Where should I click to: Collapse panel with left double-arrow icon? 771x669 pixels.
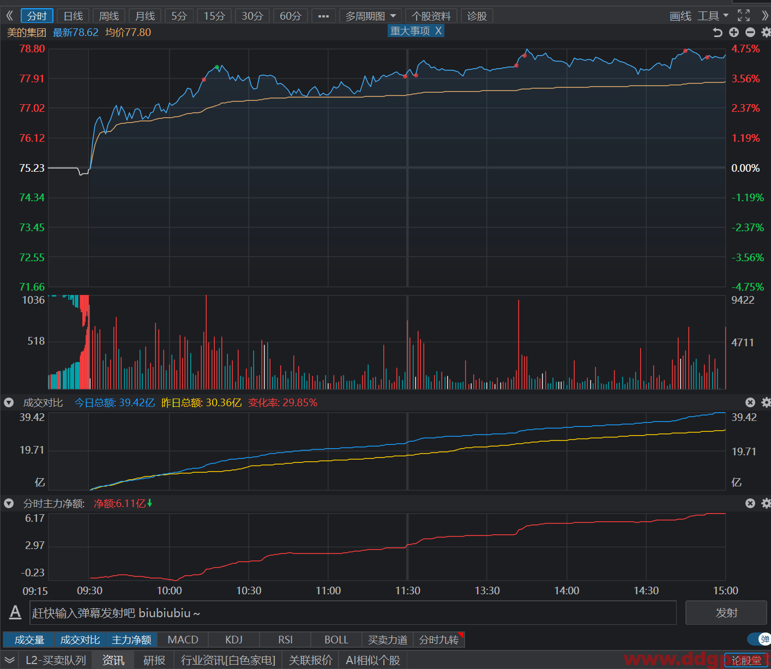[x=9, y=16]
